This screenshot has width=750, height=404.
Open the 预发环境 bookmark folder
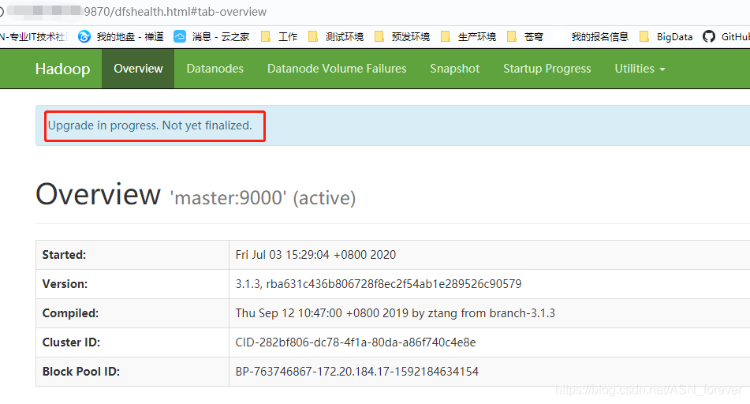click(401, 37)
